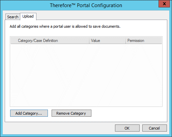Confirm the dialog with OK
Image resolution: width=172 pixels, height=137 pixels.
click(x=127, y=128)
